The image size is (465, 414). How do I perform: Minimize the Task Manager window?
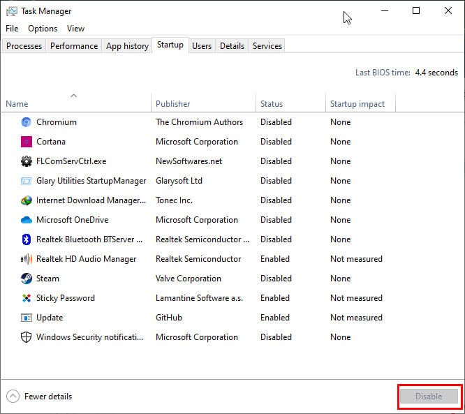coord(384,11)
